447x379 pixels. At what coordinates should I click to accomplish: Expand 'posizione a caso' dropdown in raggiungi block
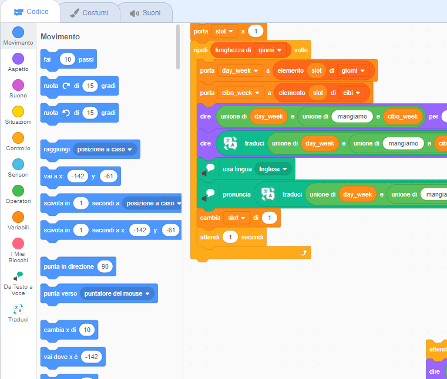[x=106, y=150]
